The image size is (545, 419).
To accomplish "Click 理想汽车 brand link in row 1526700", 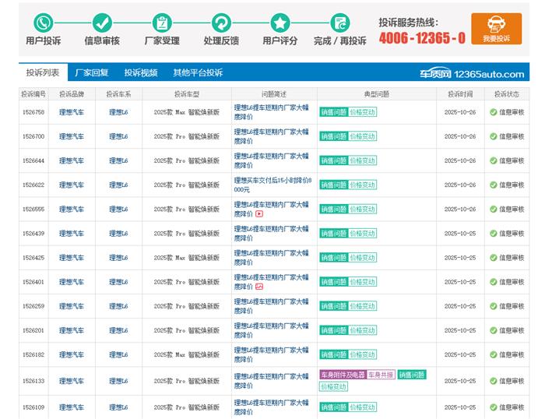I will click(72, 136).
